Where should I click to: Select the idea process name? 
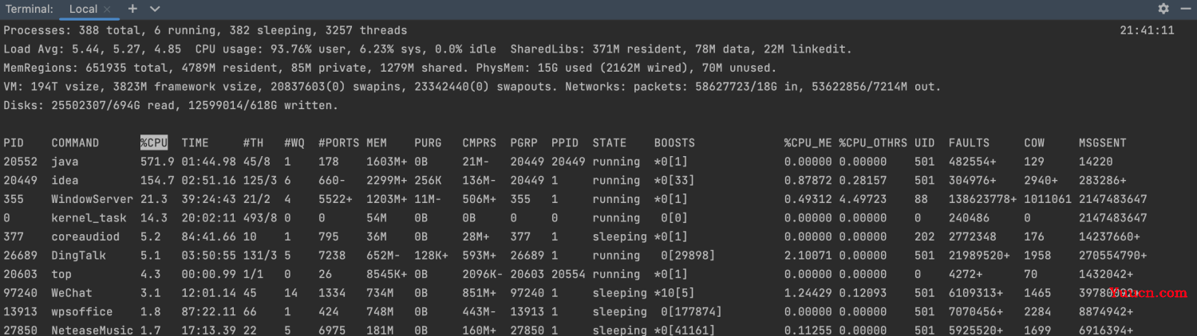click(65, 180)
